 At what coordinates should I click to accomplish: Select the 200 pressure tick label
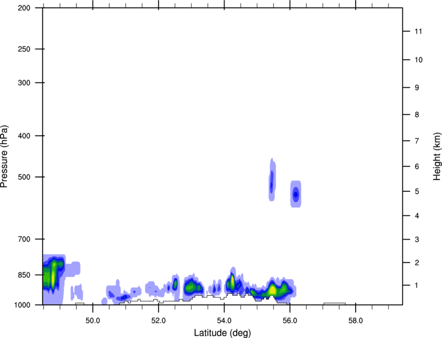pos(24,8)
